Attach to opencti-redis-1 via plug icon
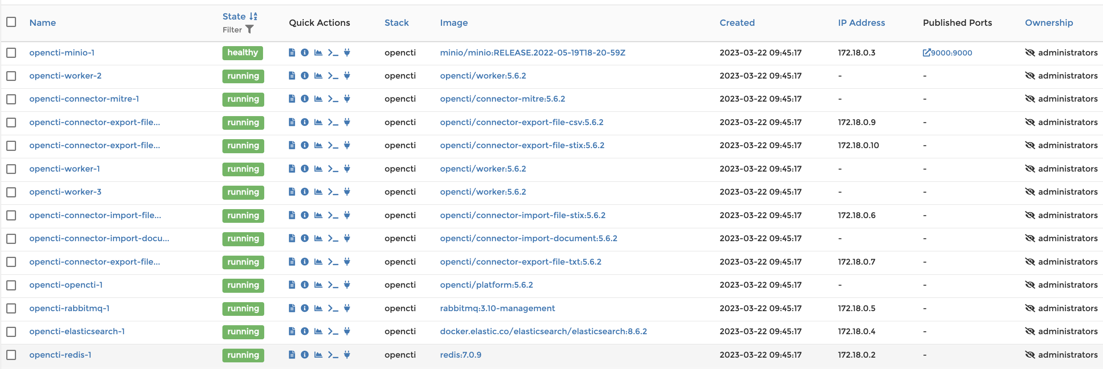 tap(347, 355)
